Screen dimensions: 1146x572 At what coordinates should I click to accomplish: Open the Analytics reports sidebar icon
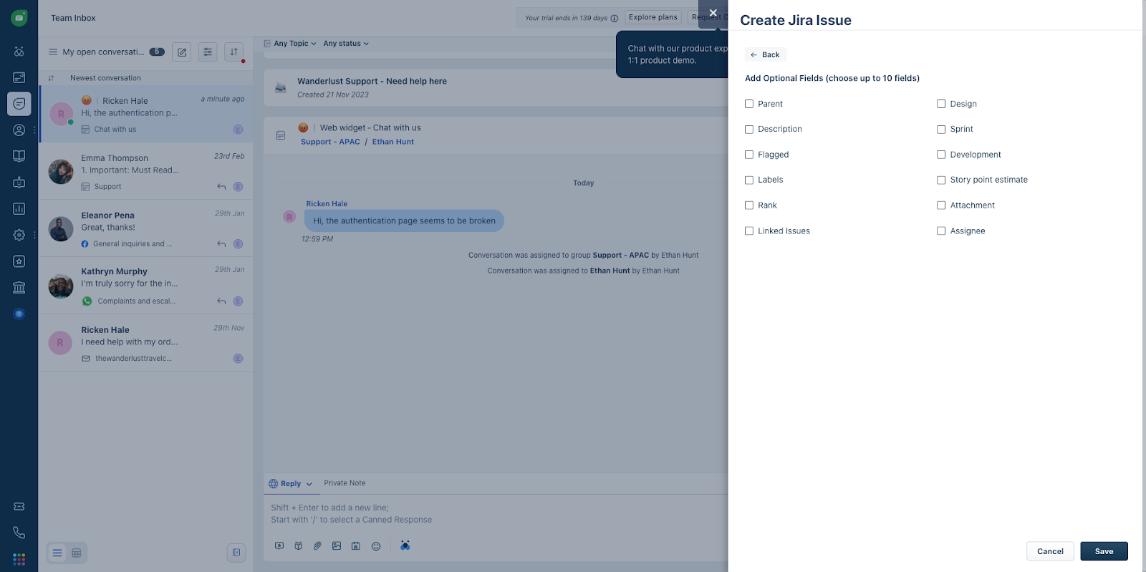tap(19, 209)
